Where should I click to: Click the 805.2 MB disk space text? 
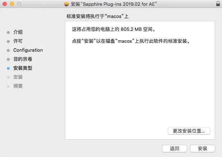131,29
